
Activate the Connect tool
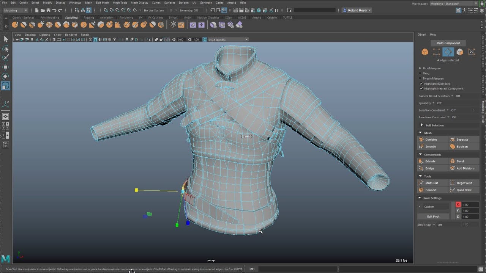click(x=432, y=190)
